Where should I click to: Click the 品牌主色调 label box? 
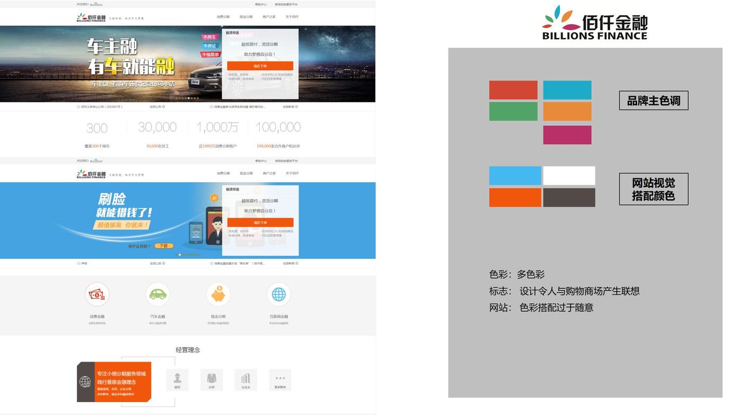click(654, 101)
